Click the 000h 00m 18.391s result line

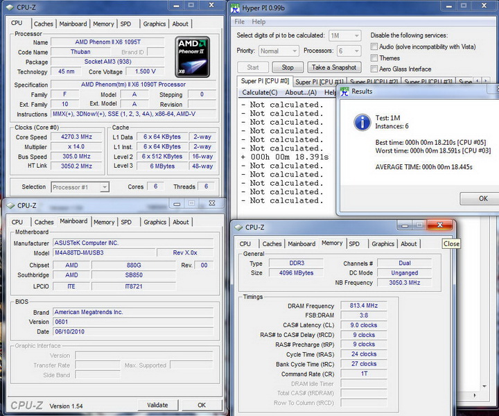click(x=285, y=157)
